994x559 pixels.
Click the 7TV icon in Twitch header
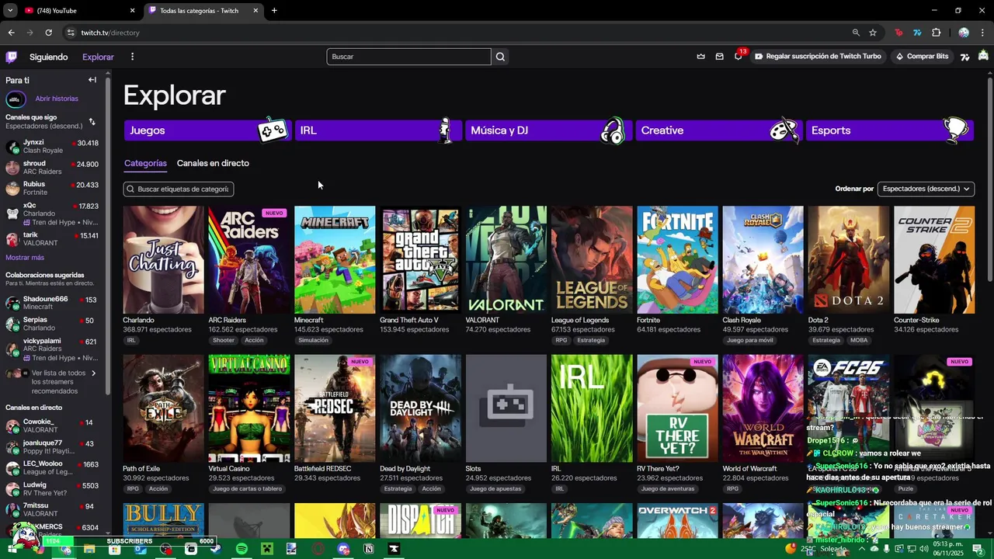964,57
